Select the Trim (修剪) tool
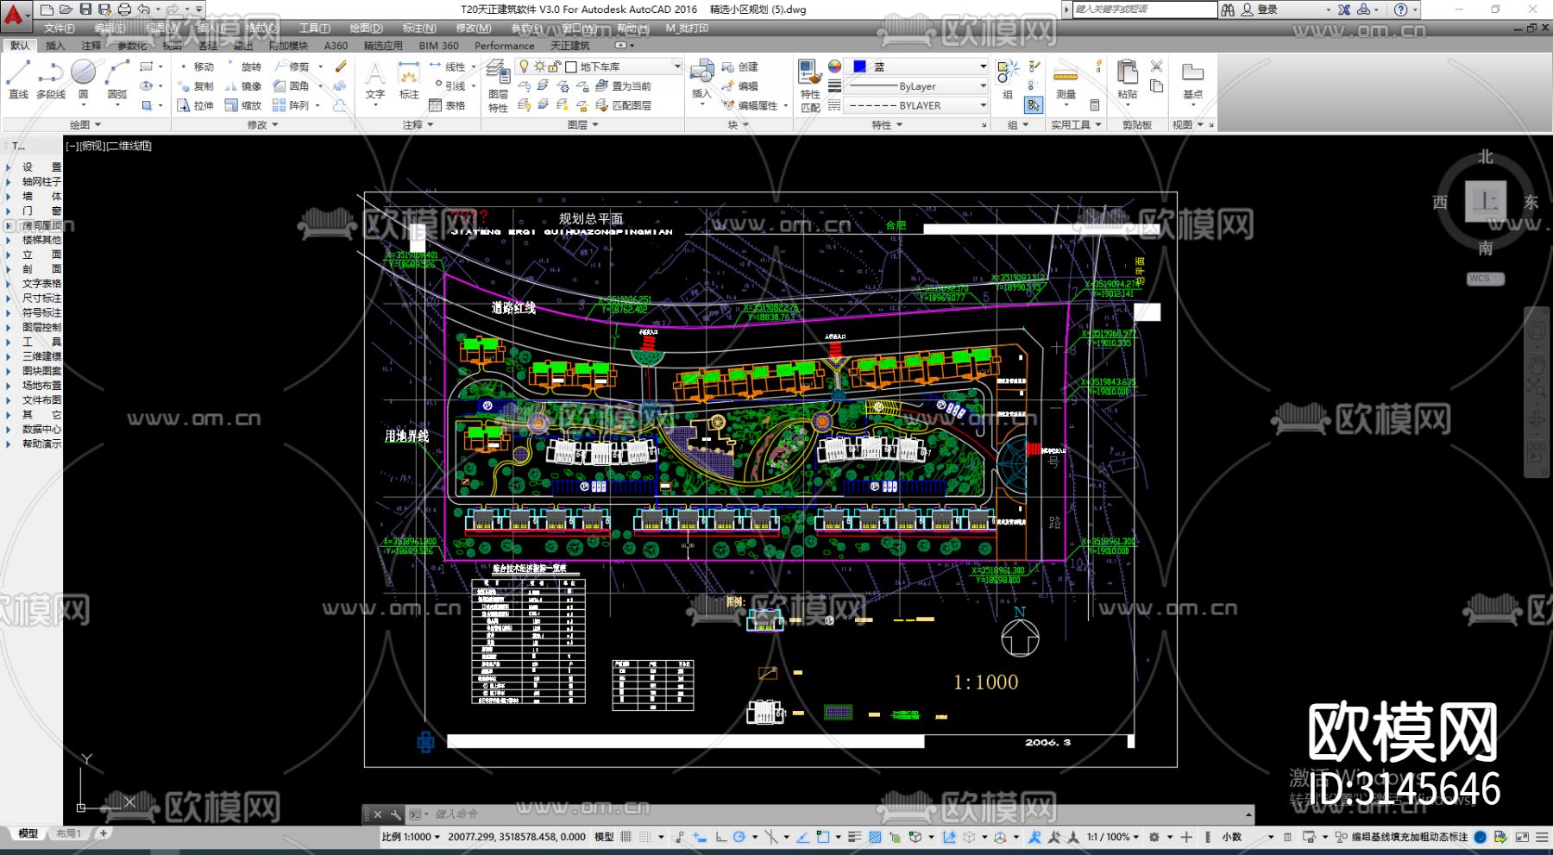Image resolution: width=1553 pixels, height=855 pixels. [292, 66]
